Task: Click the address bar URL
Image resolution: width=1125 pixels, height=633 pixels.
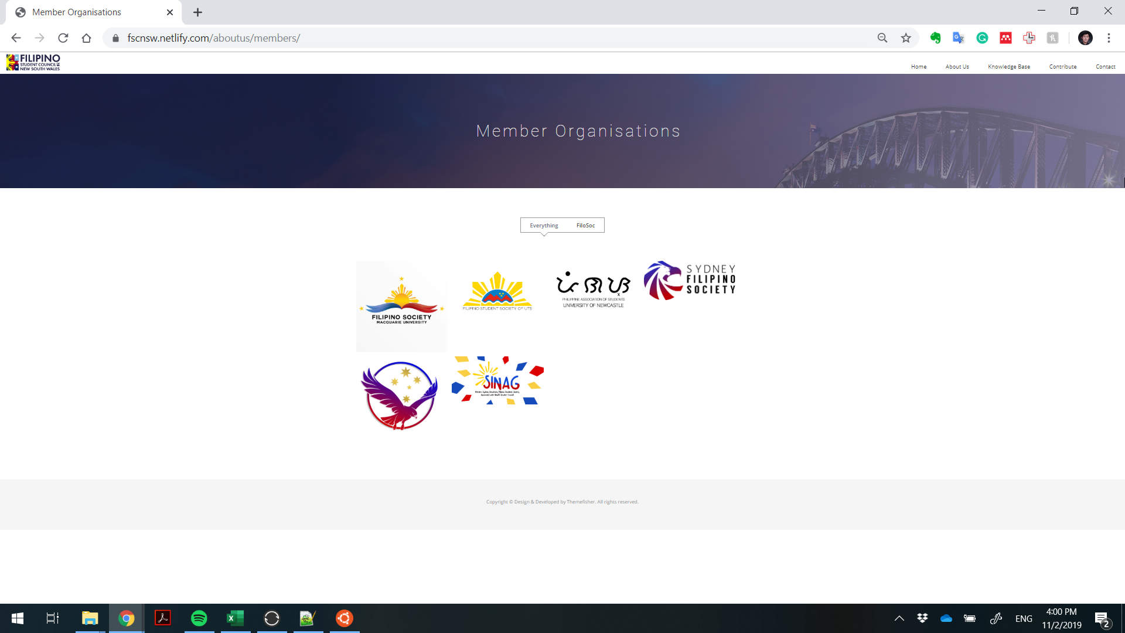Action: [x=214, y=38]
